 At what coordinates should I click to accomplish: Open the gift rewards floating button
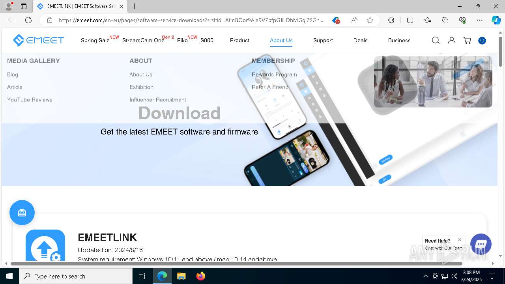22,213
